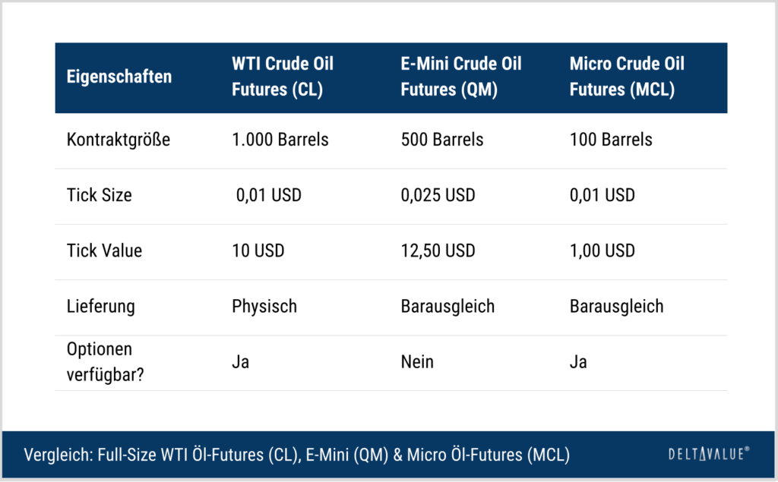Click the 12,50 USD tick value cell
Image resolution: width=778 pixels, height=482 pixels.
438,251
